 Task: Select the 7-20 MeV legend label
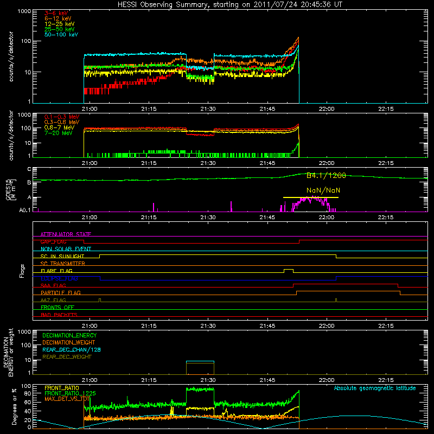[58, 133]
